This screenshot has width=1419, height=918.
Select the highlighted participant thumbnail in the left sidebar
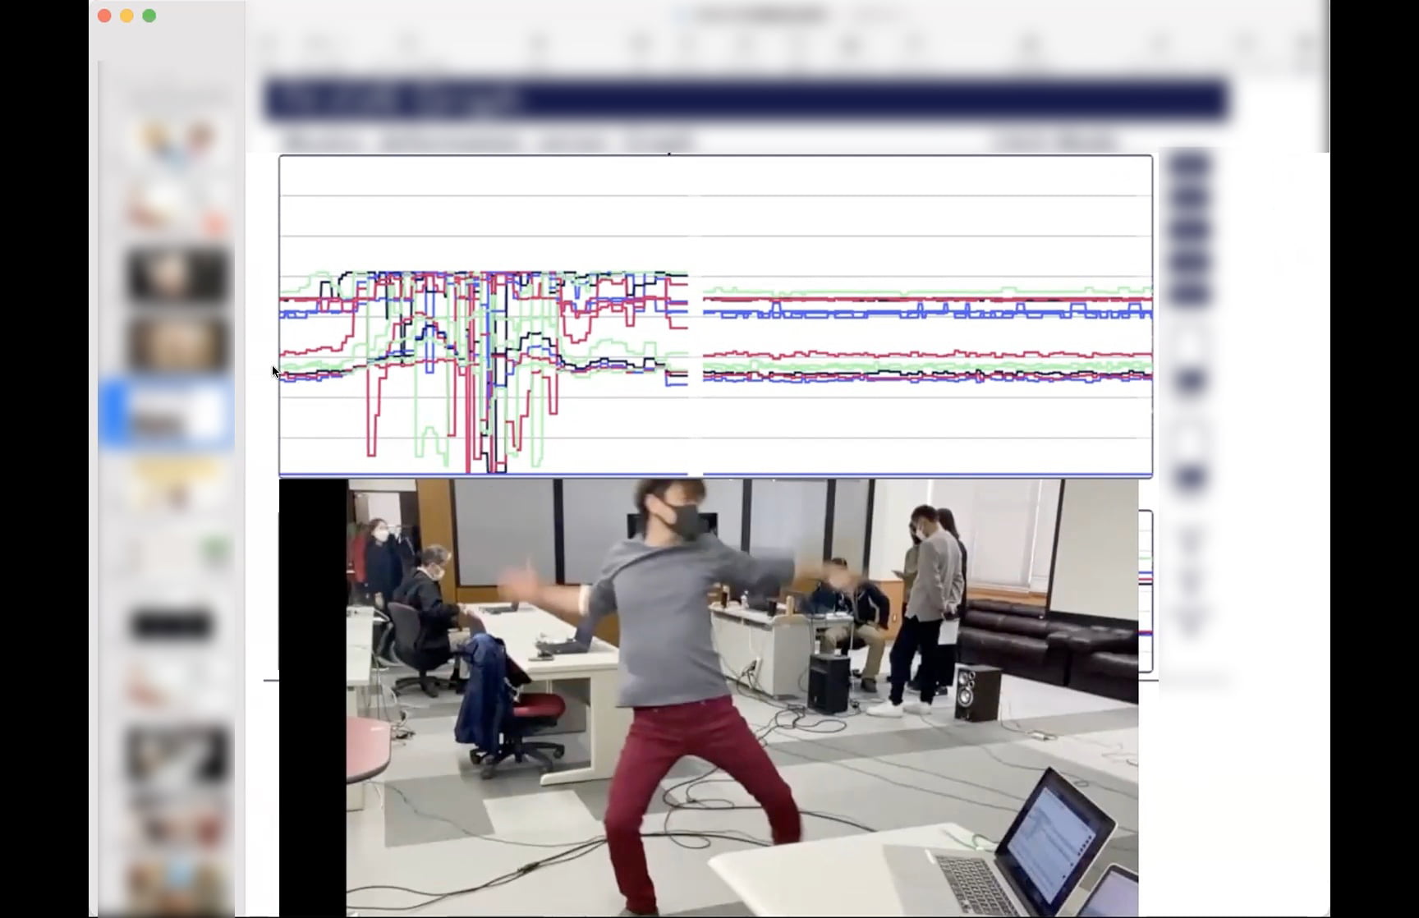[168, 415]
